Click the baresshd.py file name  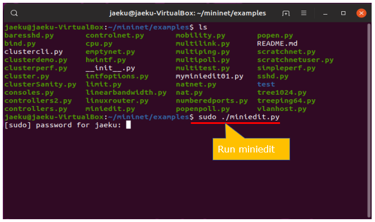coord(29,35)
